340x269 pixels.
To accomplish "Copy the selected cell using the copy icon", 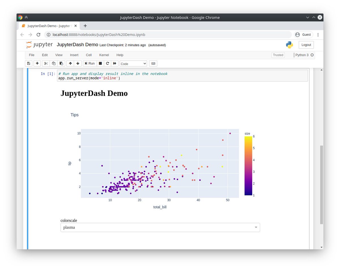I will pyautogui.click(x=54, y=63).
